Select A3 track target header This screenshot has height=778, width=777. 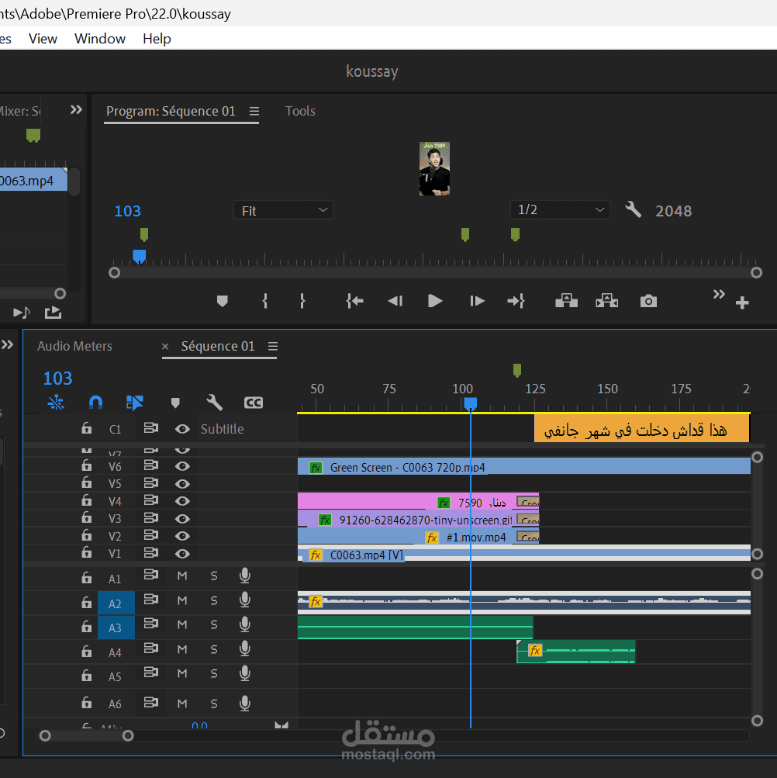[116, 628]
